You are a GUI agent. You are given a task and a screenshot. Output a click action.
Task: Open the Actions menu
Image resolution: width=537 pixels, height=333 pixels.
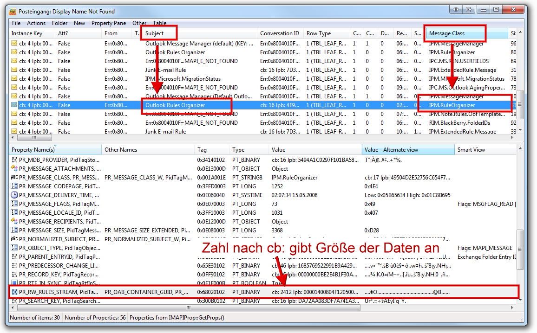tap(36, 23)
